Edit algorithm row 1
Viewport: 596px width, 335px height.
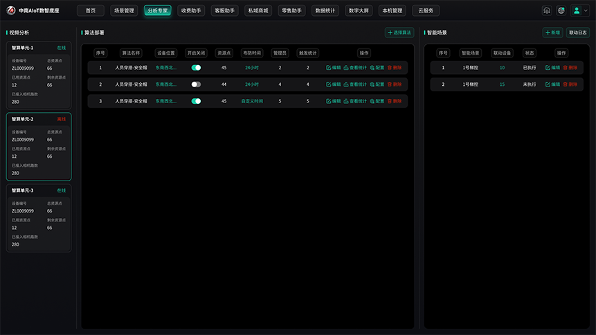[334, 68]
